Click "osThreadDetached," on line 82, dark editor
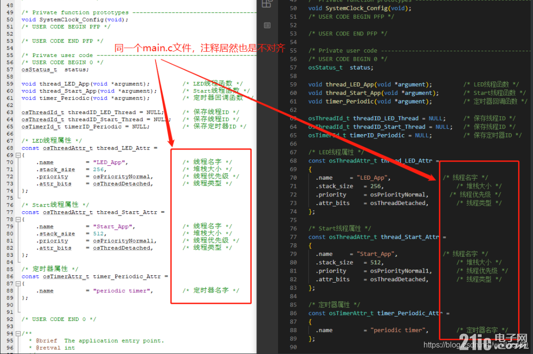The image size is (533, 354). pos(400,279)
